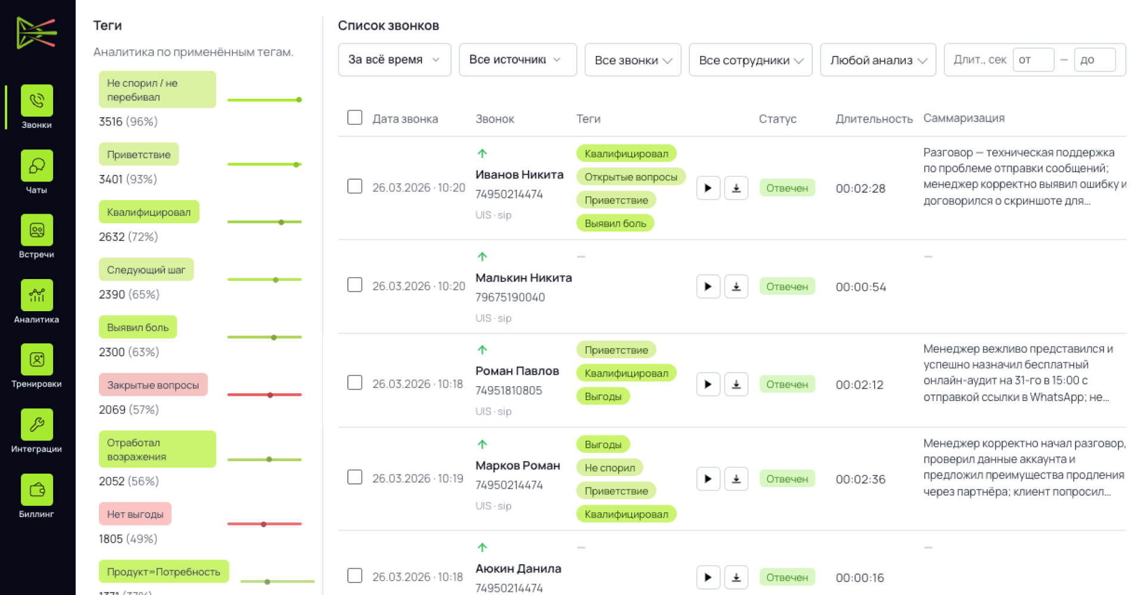This screenshot has height=595, width=1144.
Task: Select the Отработал возражения tag
Action: coord(157,449)
